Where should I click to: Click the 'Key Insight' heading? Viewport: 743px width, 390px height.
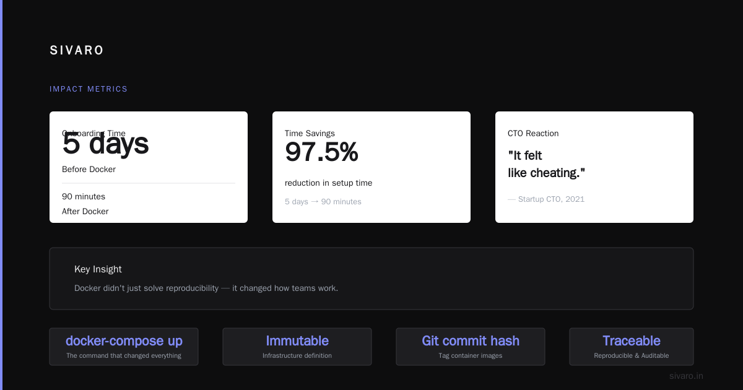pos(98,269)
